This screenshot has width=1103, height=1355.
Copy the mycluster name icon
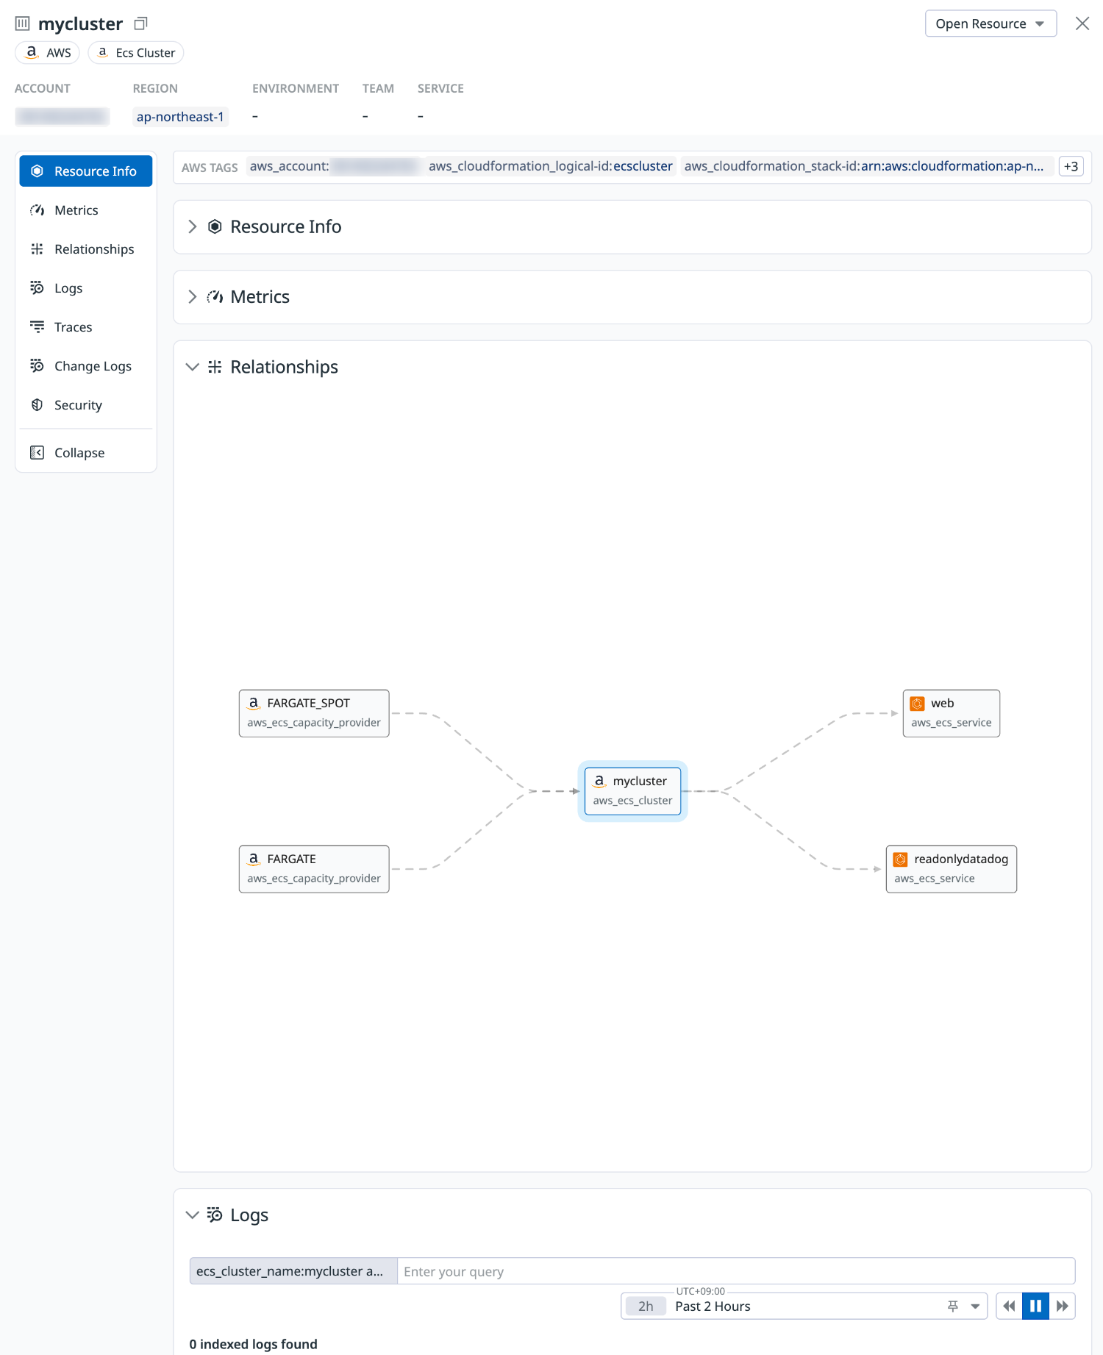tap(141, 24)
